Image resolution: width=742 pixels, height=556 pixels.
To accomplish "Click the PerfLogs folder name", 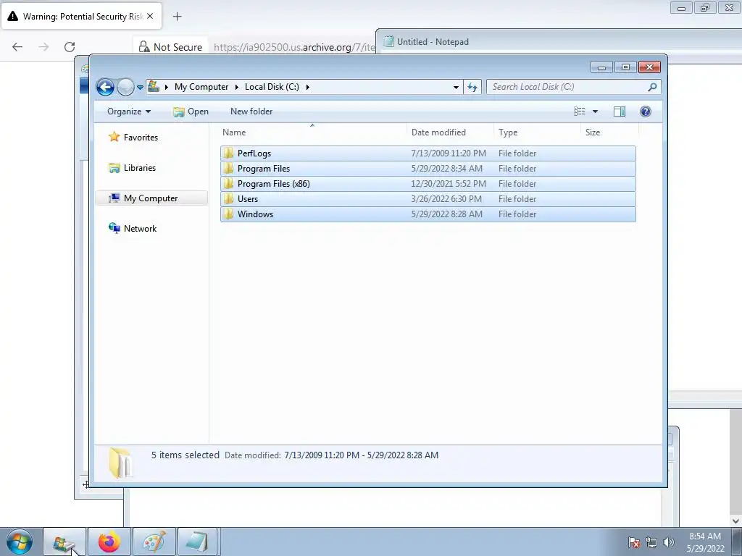I will click(x=254, y=153).
